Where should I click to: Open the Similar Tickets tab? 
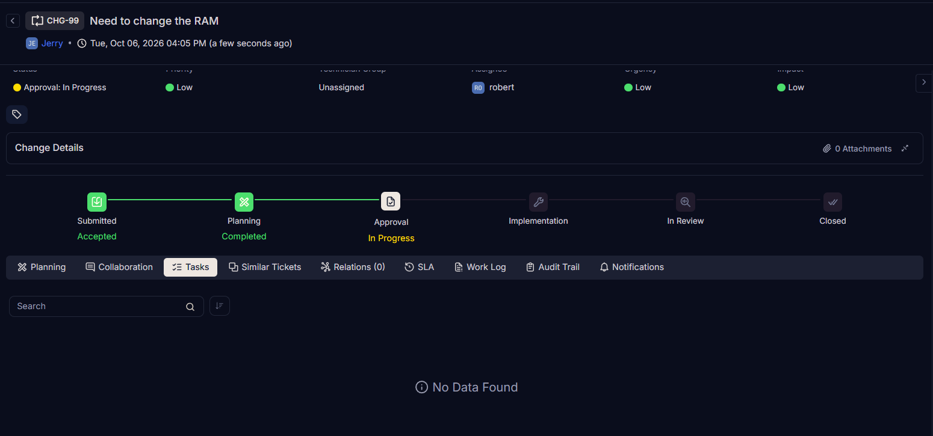coord(265,267)
